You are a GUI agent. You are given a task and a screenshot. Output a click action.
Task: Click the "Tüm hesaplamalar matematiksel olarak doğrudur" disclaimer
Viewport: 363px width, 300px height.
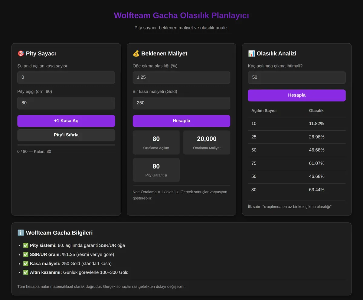101,286
